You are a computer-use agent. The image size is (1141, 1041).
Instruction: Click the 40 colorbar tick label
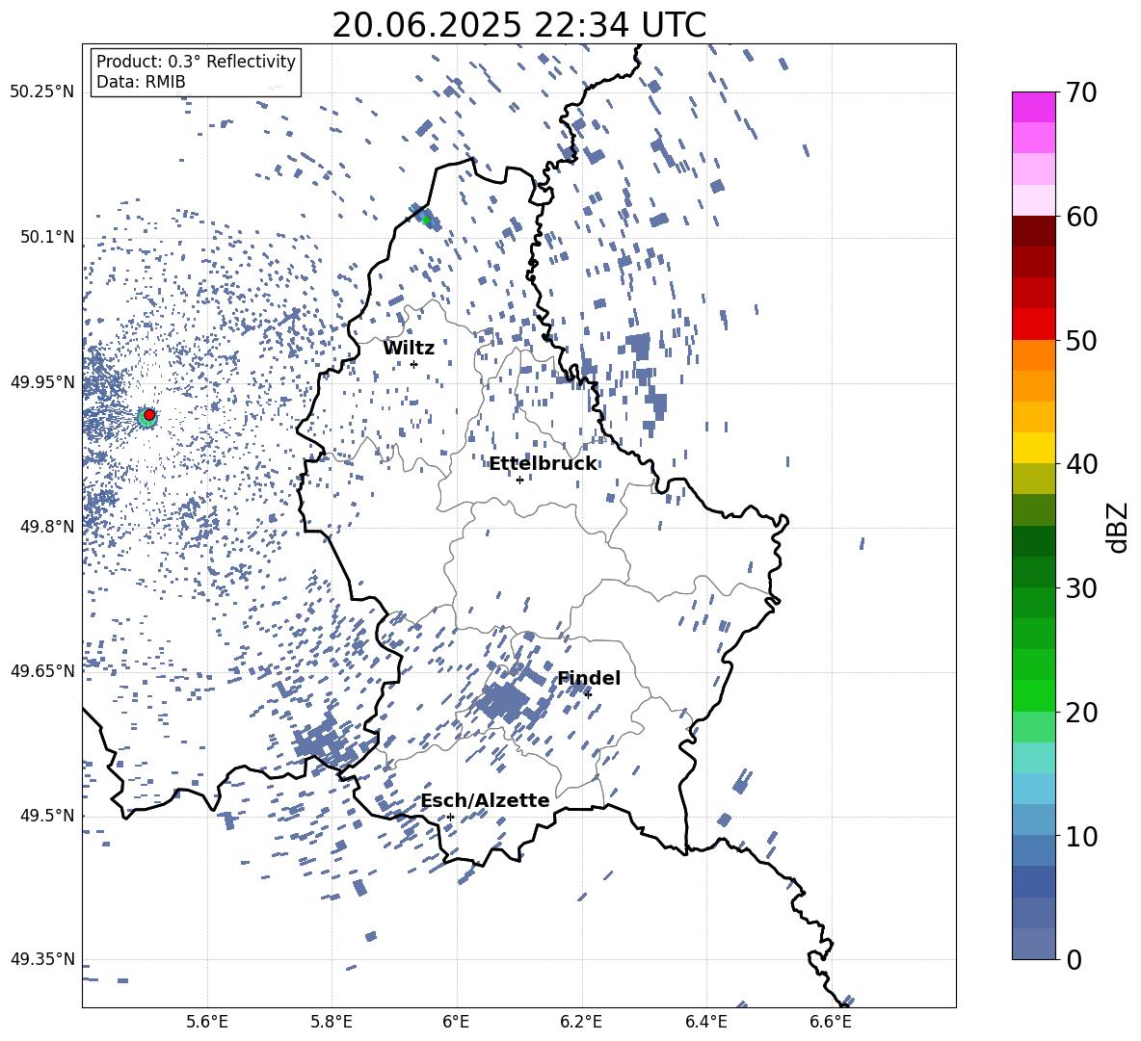pyautogui.click(x=1081, y=464)
